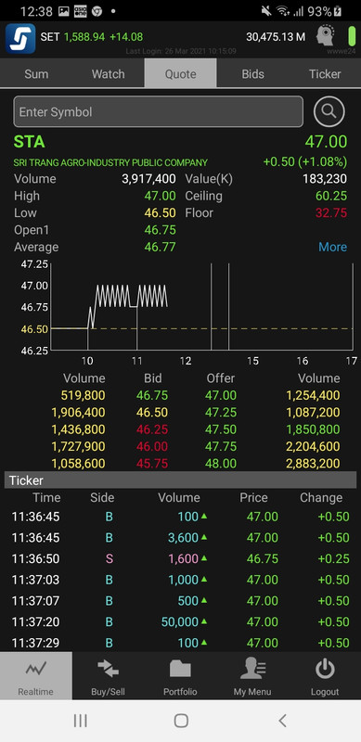Screen dimensions: 361x742
Task: Tap market value 30,475.13 M
Action: [276, 37]
